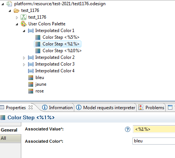
Task: Click the Associated Value help question icon
Action: click(x=128, y=129)
